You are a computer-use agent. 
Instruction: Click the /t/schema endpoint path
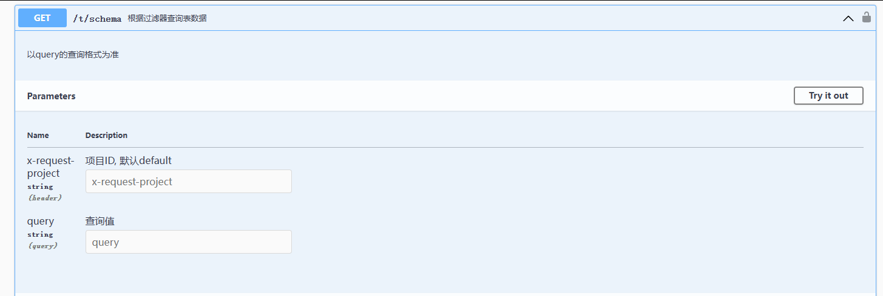(97, 19)
